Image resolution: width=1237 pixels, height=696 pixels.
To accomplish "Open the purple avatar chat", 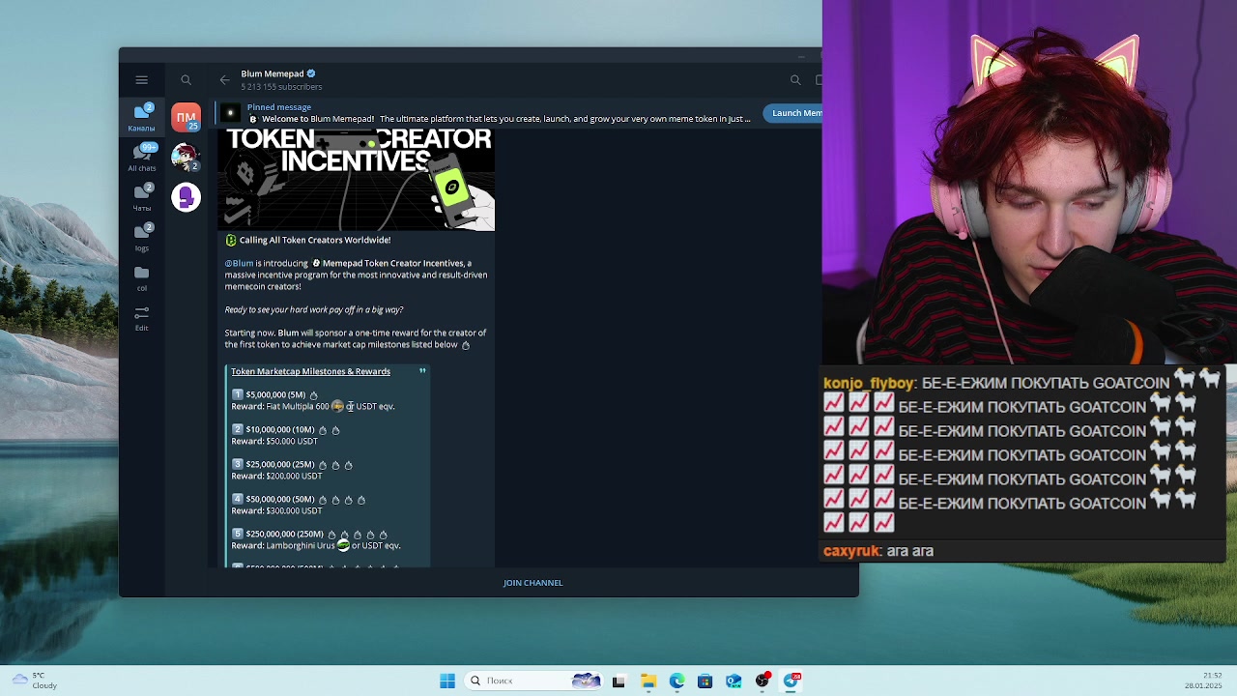I will (x=186, y=197).
